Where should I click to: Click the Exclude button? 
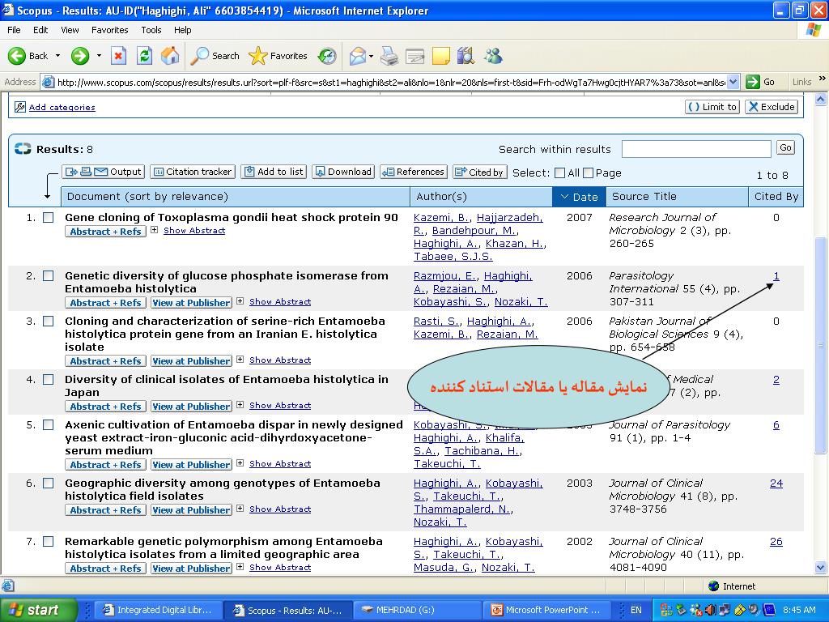tap(772, 107)
